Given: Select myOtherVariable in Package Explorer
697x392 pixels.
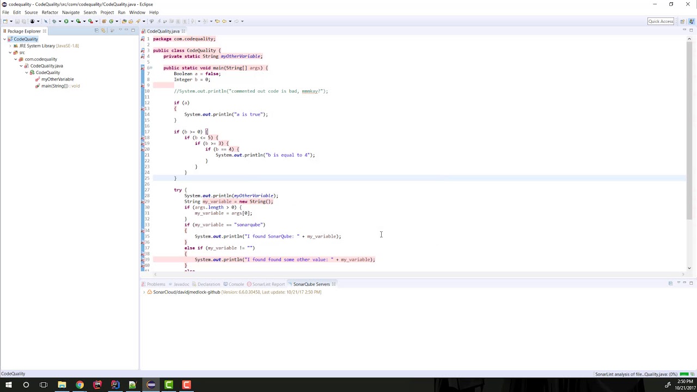Looking at the screenshot, I should click(x=57, y=79).
